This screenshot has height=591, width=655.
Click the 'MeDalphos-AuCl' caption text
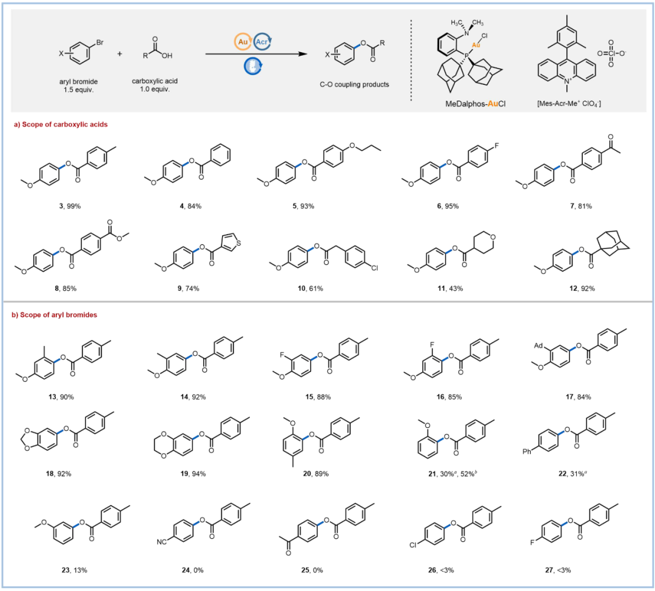click(475, 104)
